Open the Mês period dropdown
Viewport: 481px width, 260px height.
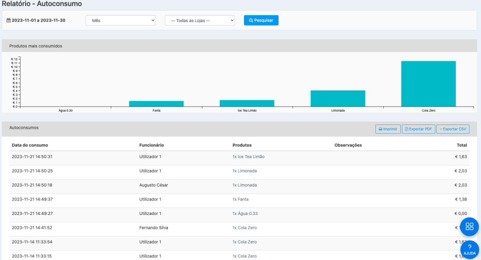point(121,20)
